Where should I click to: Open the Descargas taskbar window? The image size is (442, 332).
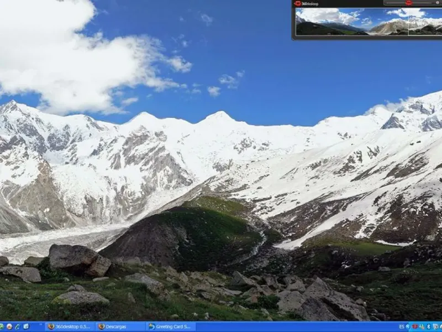point(120,326)
